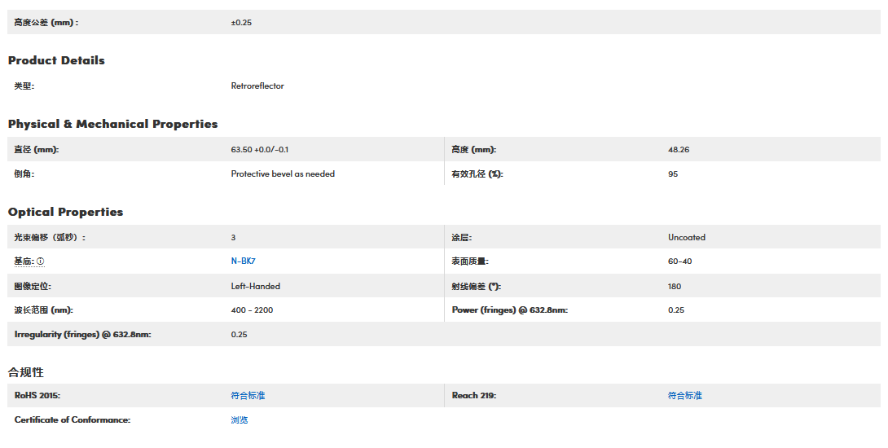
Task: Click the Product Details heading
Action: (x=56, y=60)
